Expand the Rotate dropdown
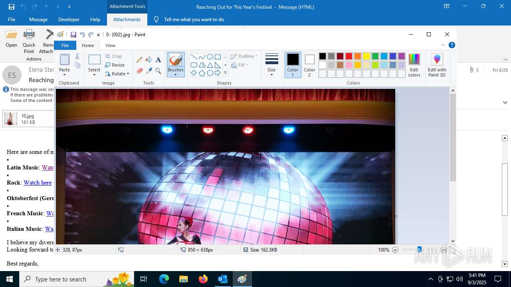This screenshot has height=287, width=511. [128, 74]
